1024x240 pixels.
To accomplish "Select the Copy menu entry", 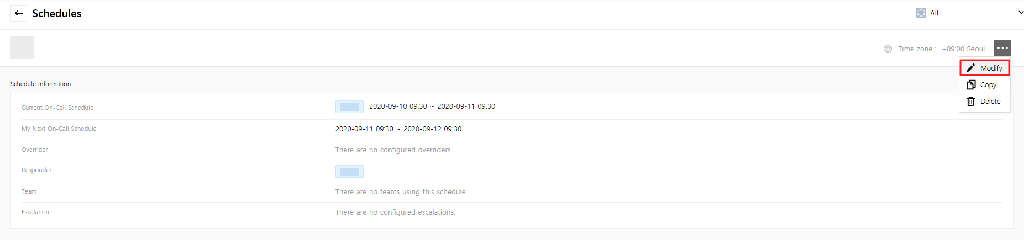I will tap(988, 84).
